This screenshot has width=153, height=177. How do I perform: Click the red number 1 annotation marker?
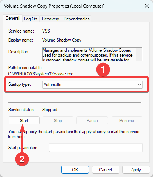click(x=103, y=70)
